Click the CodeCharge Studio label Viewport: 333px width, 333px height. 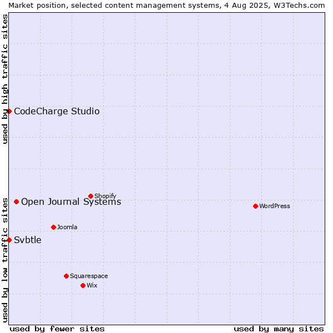coord(57,112)
